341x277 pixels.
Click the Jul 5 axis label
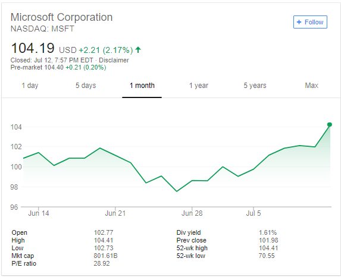(254, 213)
